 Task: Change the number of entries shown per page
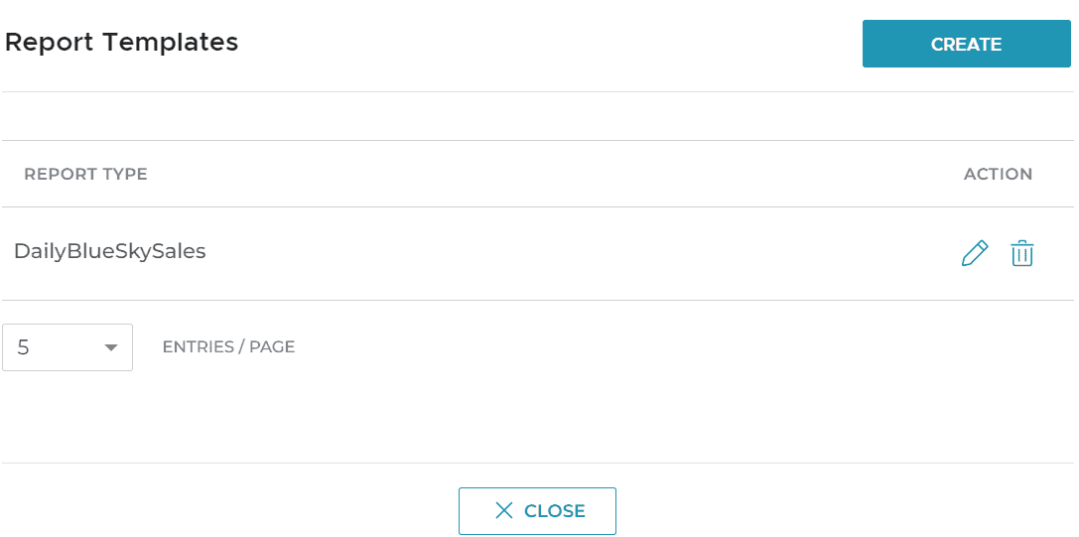coord(67,347)
